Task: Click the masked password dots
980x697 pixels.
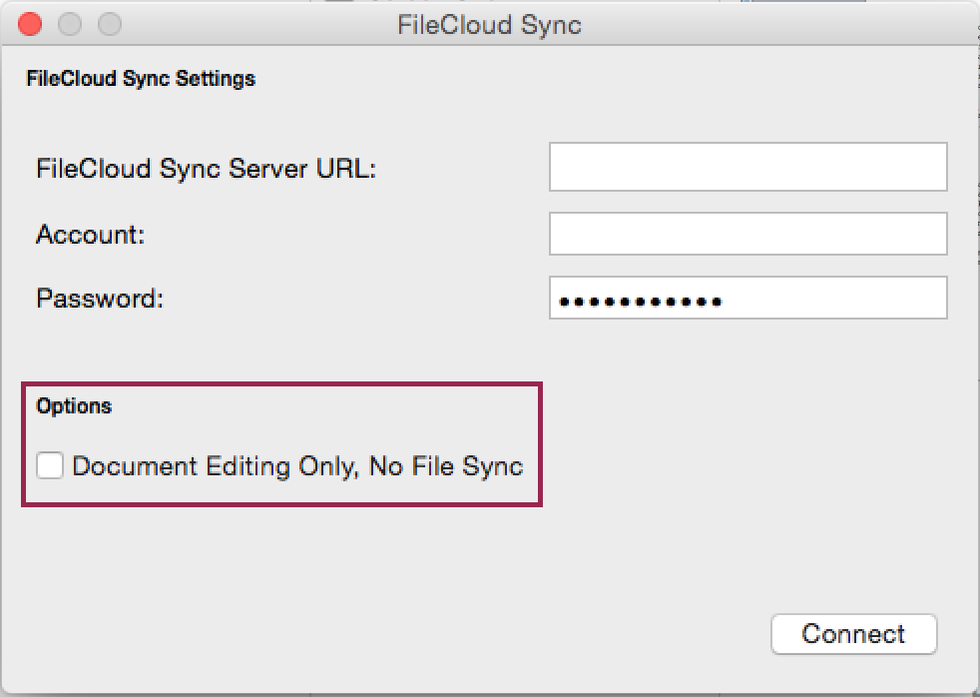Action: tap(640, 303)
